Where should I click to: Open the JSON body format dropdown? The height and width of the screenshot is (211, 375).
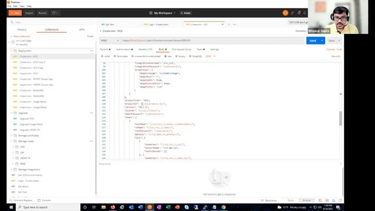coord(210,56)
